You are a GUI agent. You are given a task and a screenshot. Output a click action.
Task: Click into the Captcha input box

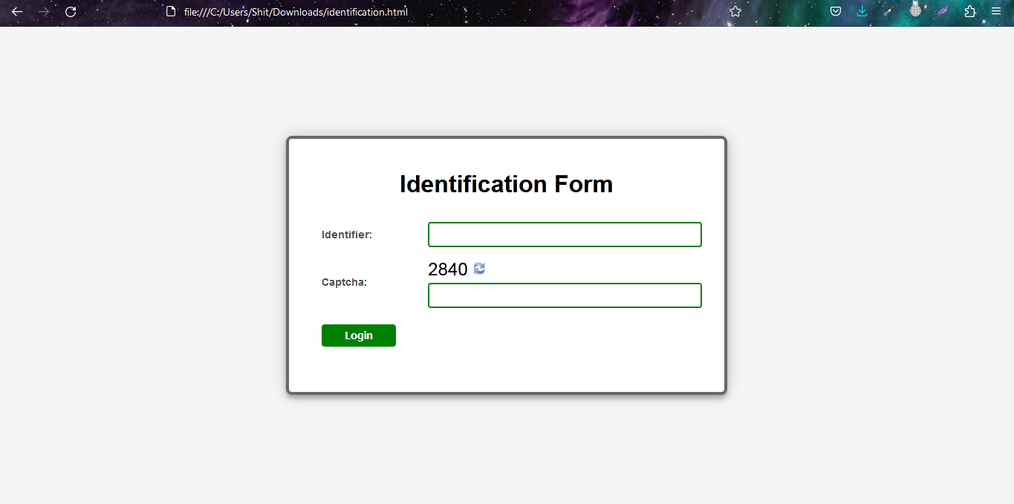pyautogui.click(x=565, y=295)
